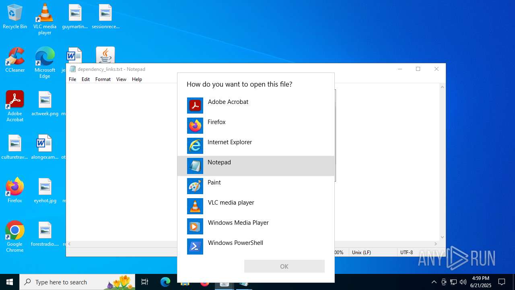Viewport: 515px width, 290px height.
Task: Select the Notepad icon in the open-with list
Action: [195, 166]
